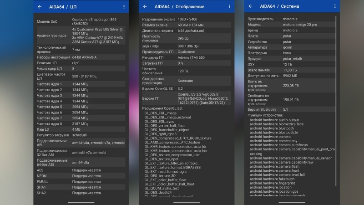Screen dimensions: 364x205
Task: Select the Продукт pstar_retailr row
Action: coord(291,59)
